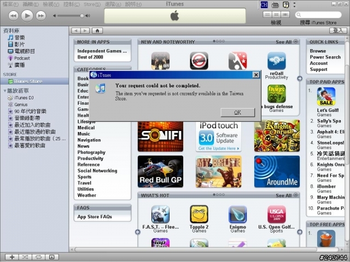This screenshot has height=262, width=350.
Task: See All What's Hot apps
Action: click(287, 195)
